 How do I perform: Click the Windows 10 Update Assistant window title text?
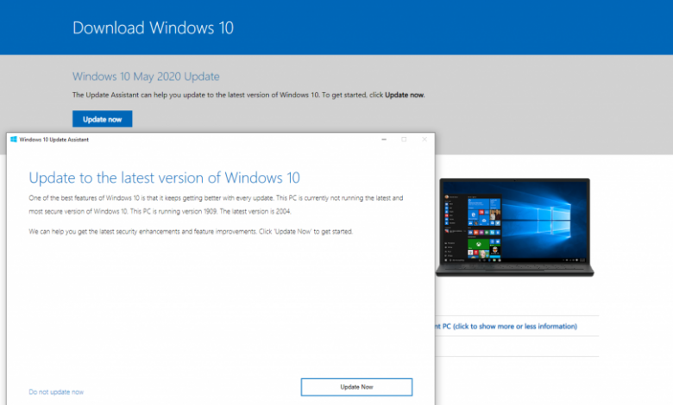pyautogui.click(x=54, y=140)
